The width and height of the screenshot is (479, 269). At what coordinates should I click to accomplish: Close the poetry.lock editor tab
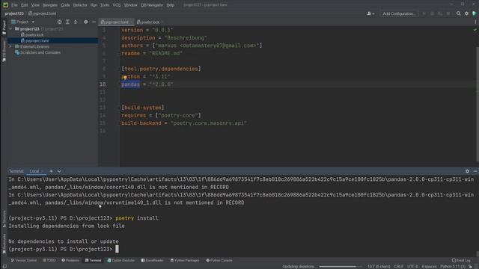coord(162,22)
